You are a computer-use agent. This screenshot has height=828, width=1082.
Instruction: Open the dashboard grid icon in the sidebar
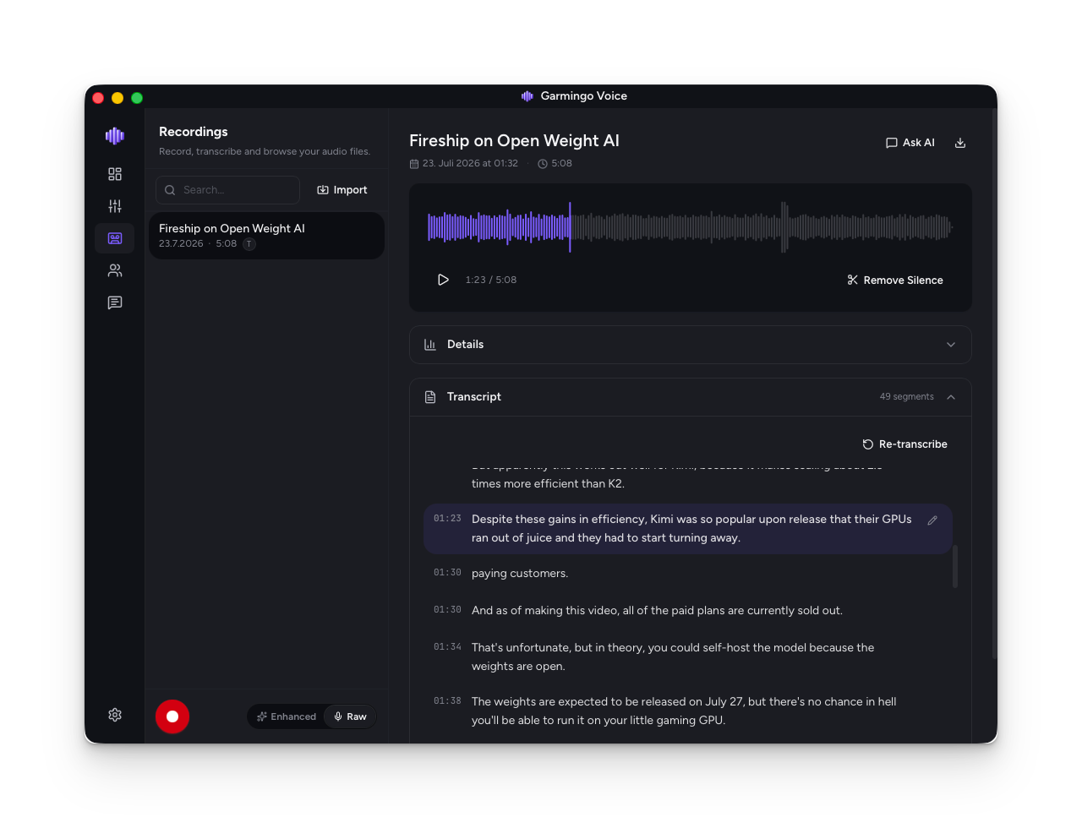click(115, 174)
